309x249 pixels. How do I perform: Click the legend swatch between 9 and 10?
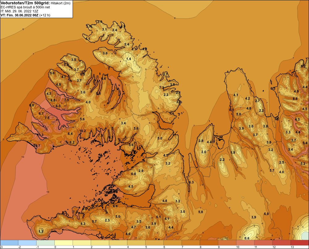tap(227, 243)
